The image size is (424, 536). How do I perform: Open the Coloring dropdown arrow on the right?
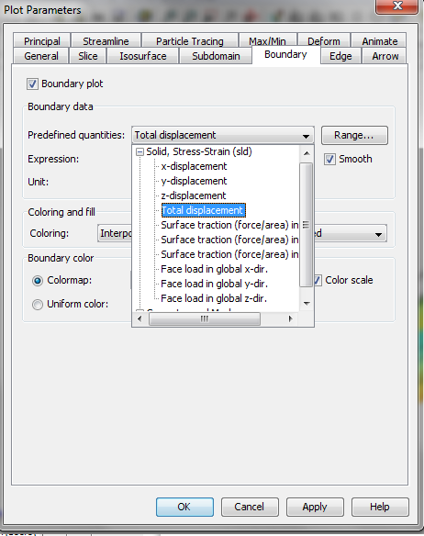pyautogui.click(x=378, y=234)
